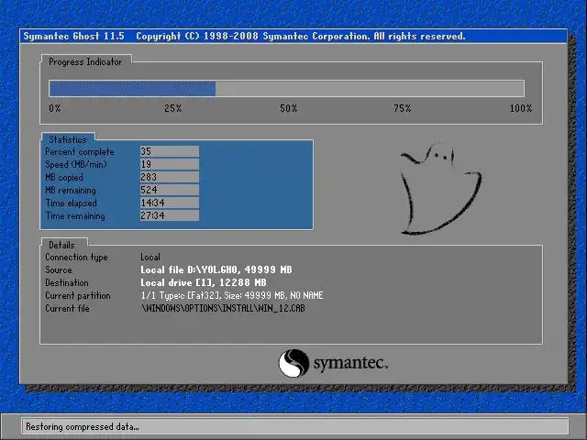587x440 pixels.
Task: Click the Source file D:\YOL.GHO text
Action: click(x=216, y=269)
